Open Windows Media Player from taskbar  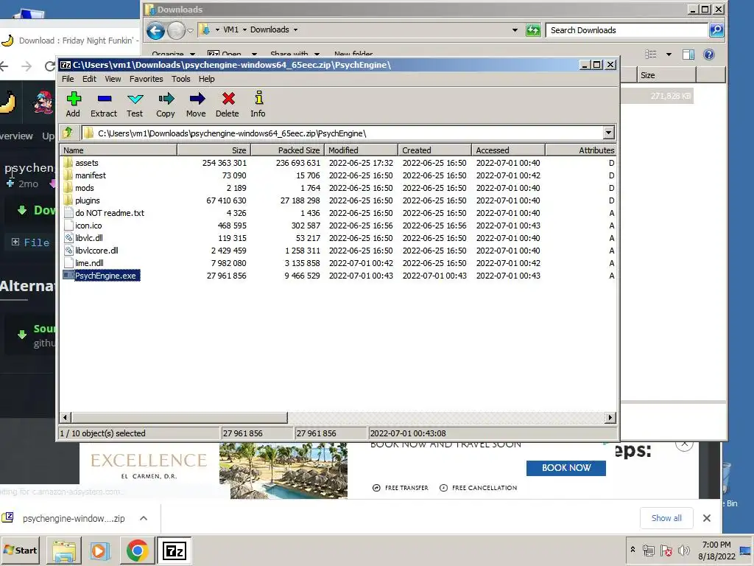100,551
